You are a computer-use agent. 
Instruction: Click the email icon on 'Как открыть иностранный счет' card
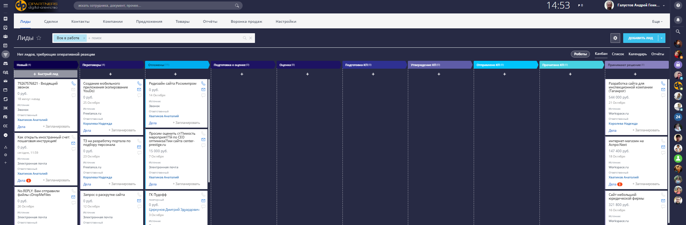pos(73,143)
